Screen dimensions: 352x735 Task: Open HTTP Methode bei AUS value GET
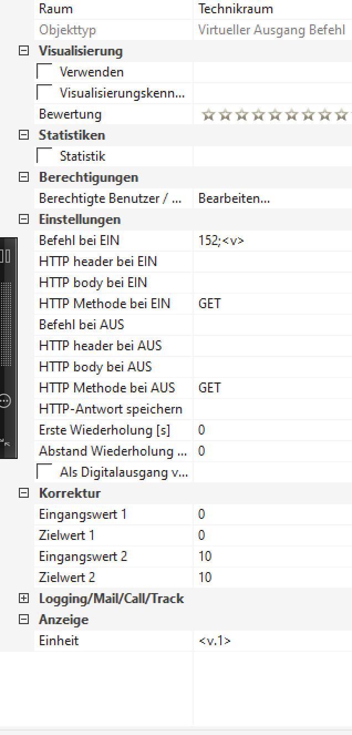click(271, 388)
